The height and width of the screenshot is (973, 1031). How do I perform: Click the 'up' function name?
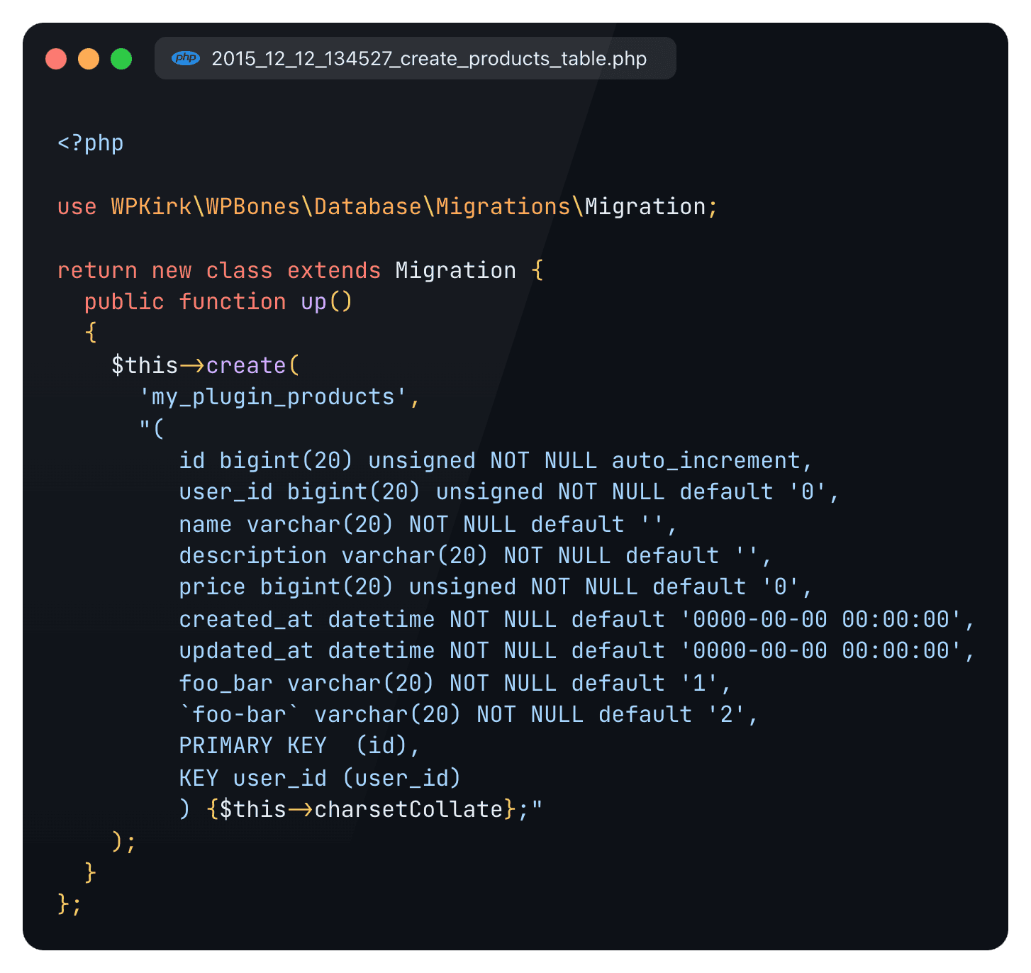point(313,302)
